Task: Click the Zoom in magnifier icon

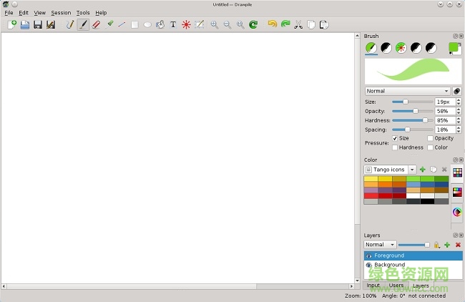Action: tap(214, 24)
